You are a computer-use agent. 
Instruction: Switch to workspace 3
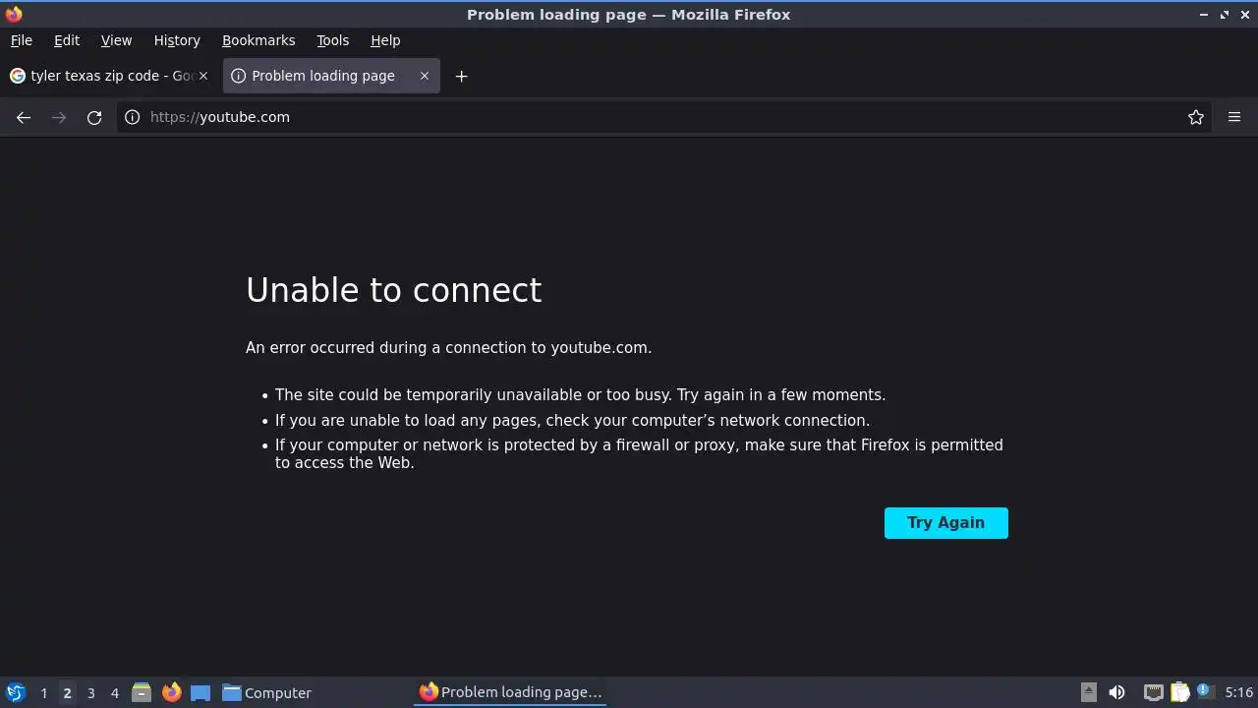coord(90,693)
